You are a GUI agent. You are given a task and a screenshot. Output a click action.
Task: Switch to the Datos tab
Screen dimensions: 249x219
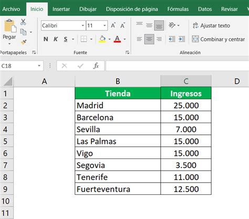(205, 9)
